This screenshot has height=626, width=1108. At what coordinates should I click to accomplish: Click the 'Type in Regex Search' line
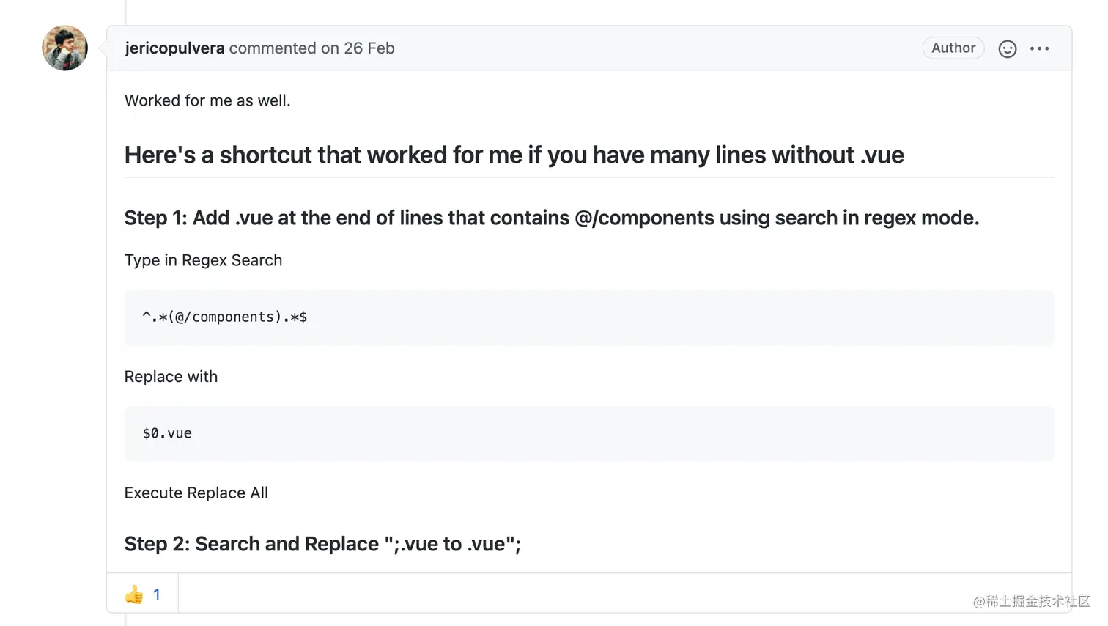point(203,260)
